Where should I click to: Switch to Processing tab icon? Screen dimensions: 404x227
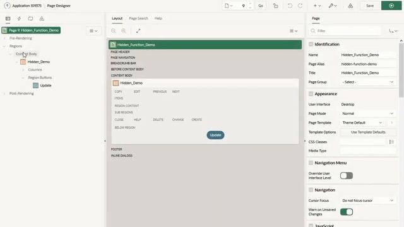click(30, 18)
